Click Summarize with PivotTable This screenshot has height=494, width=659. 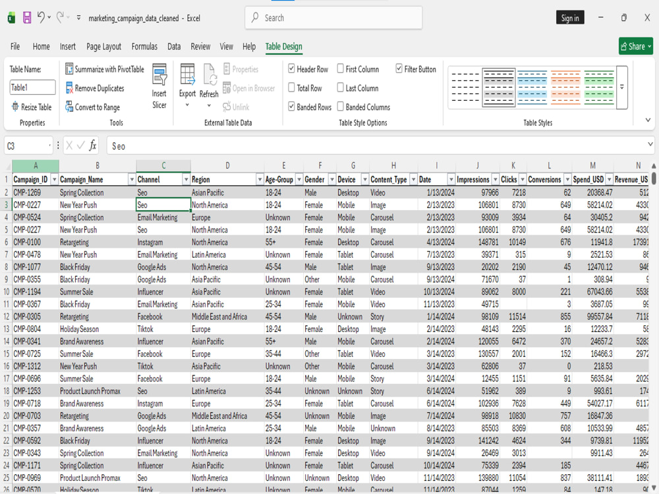(x=105, y=69)
